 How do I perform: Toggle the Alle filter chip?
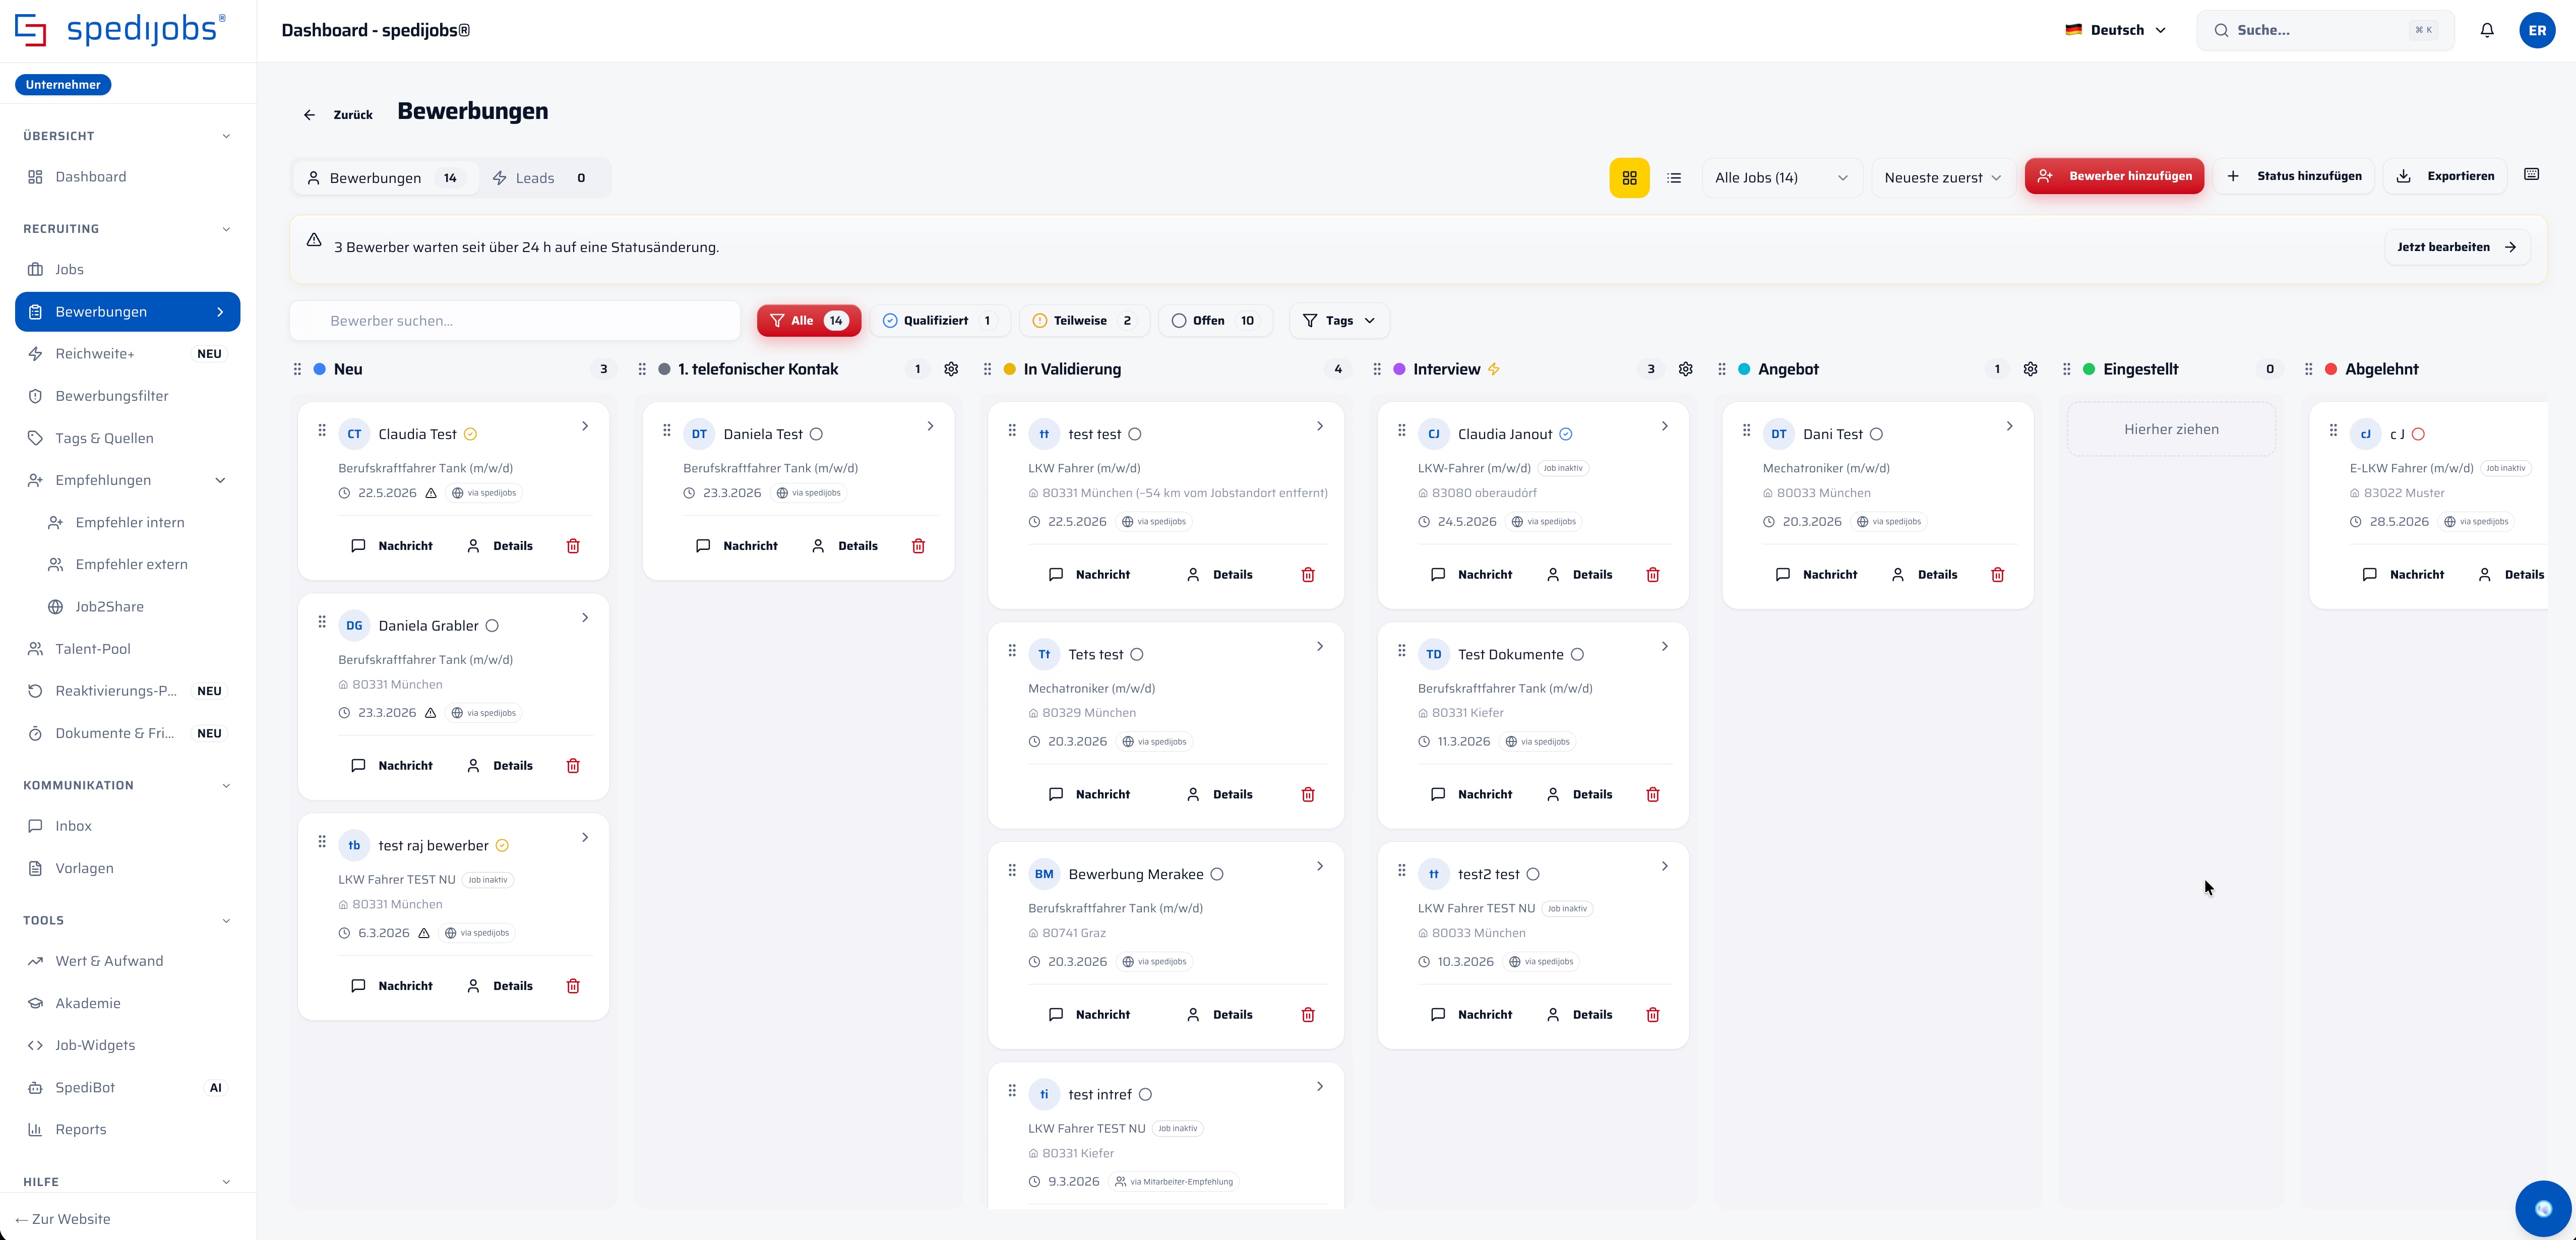(808, 321)
